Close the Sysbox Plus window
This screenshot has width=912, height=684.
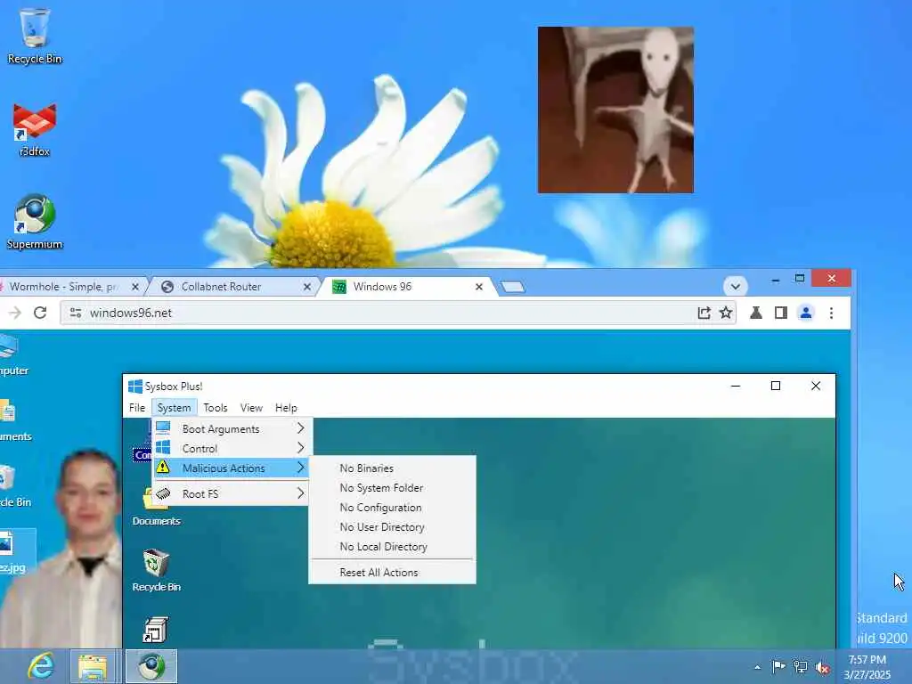(x=816, y=386)
